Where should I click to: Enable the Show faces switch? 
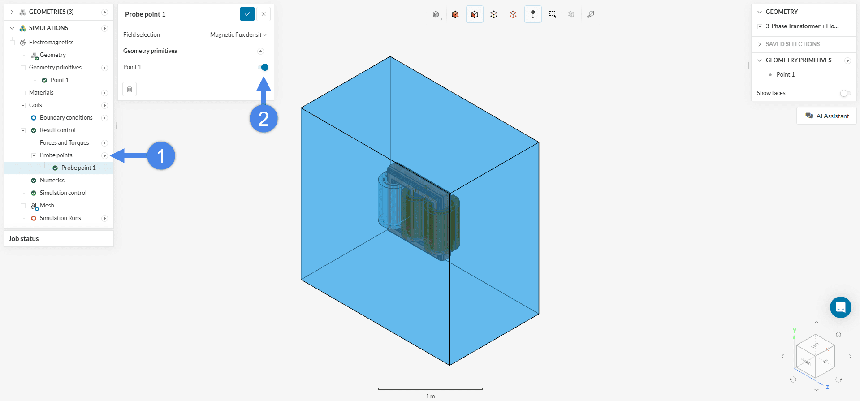pos(845,93)
